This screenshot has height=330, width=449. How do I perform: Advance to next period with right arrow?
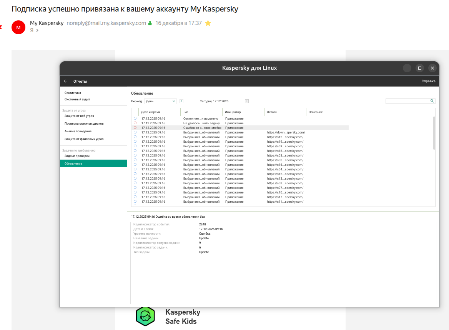[247, 101]
